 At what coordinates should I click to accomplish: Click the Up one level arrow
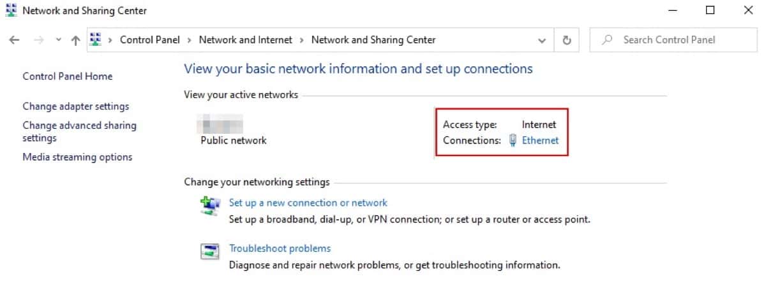[x=75, y=40]
